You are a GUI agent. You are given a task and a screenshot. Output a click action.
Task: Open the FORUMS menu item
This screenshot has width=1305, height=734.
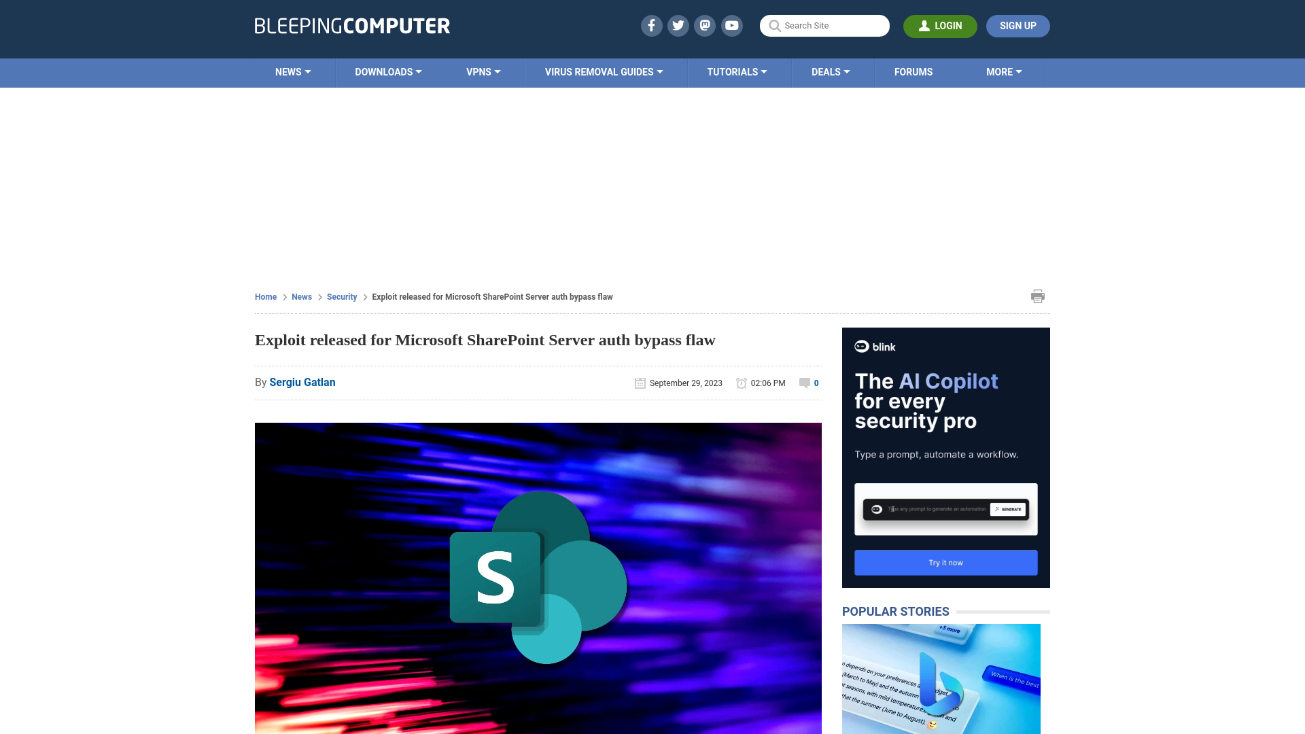(913, 71)
